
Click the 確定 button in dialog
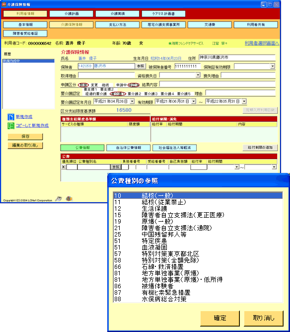(x=220, y=318)
